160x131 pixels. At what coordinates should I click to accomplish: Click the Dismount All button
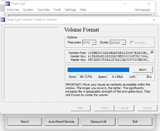98,122
